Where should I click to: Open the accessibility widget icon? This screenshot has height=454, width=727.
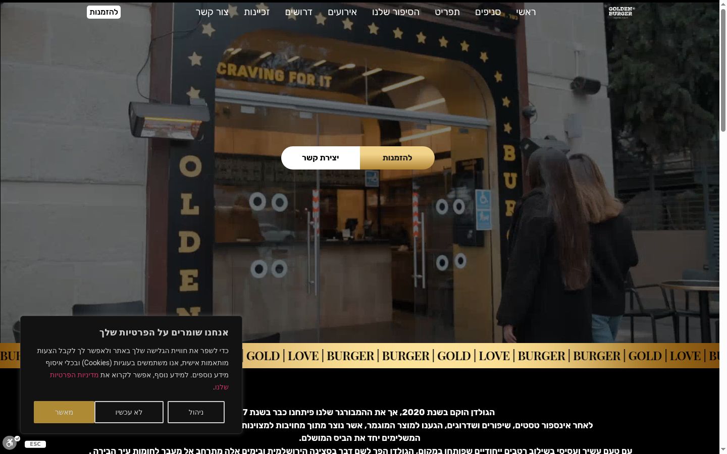10,443
